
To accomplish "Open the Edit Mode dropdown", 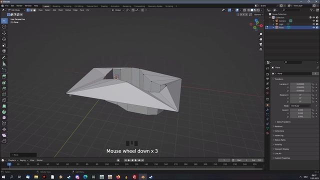I will tap(16, 10).
